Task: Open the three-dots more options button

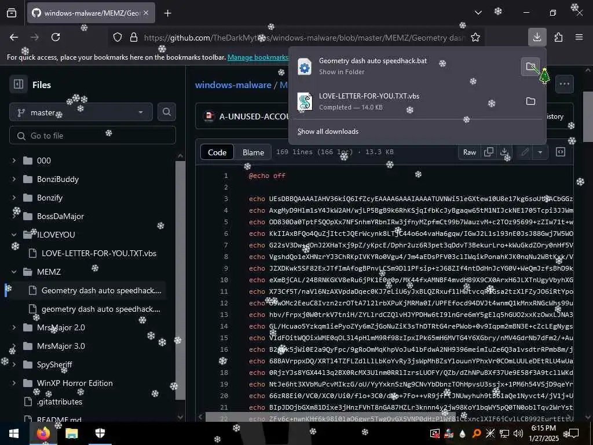Action: click(564, 84)
